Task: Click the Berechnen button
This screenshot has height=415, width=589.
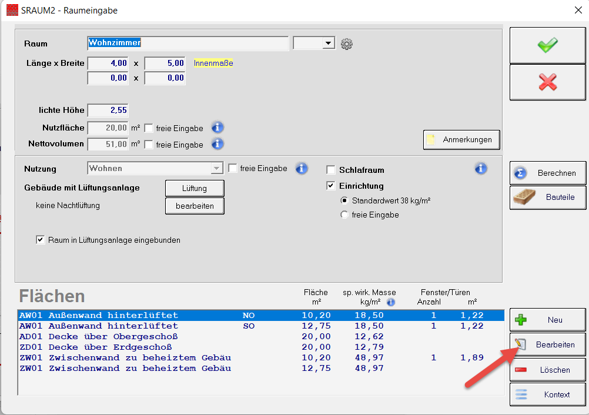Action: pyautogui.click(x=548, y=173)
